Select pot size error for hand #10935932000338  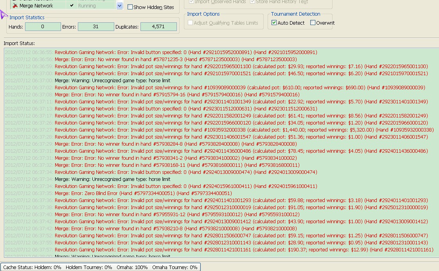(219, 130)
